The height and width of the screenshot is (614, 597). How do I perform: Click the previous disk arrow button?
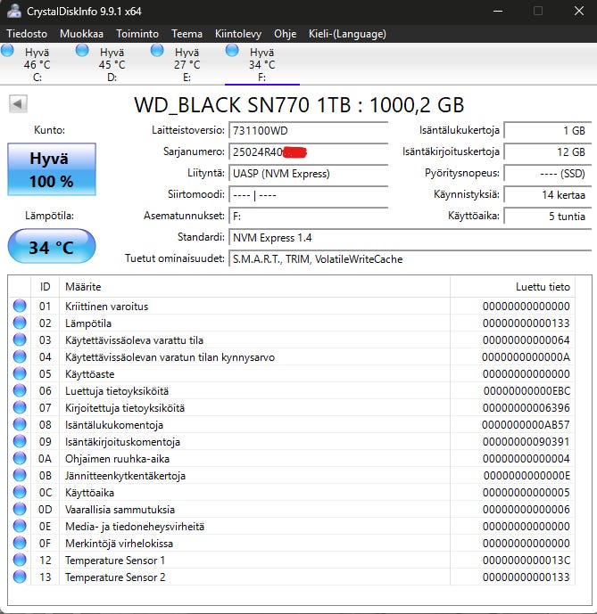coord(18,104)
